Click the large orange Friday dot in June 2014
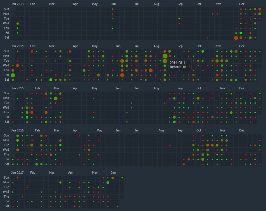The height and width of the screenshot is (211, 266). click(x=122, y=75)
